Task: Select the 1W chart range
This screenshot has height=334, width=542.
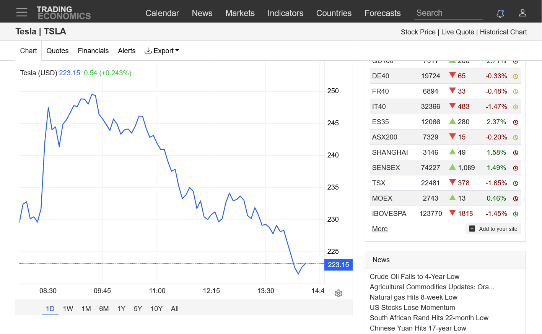Action: pyautogui.click(x=68, y=309)
